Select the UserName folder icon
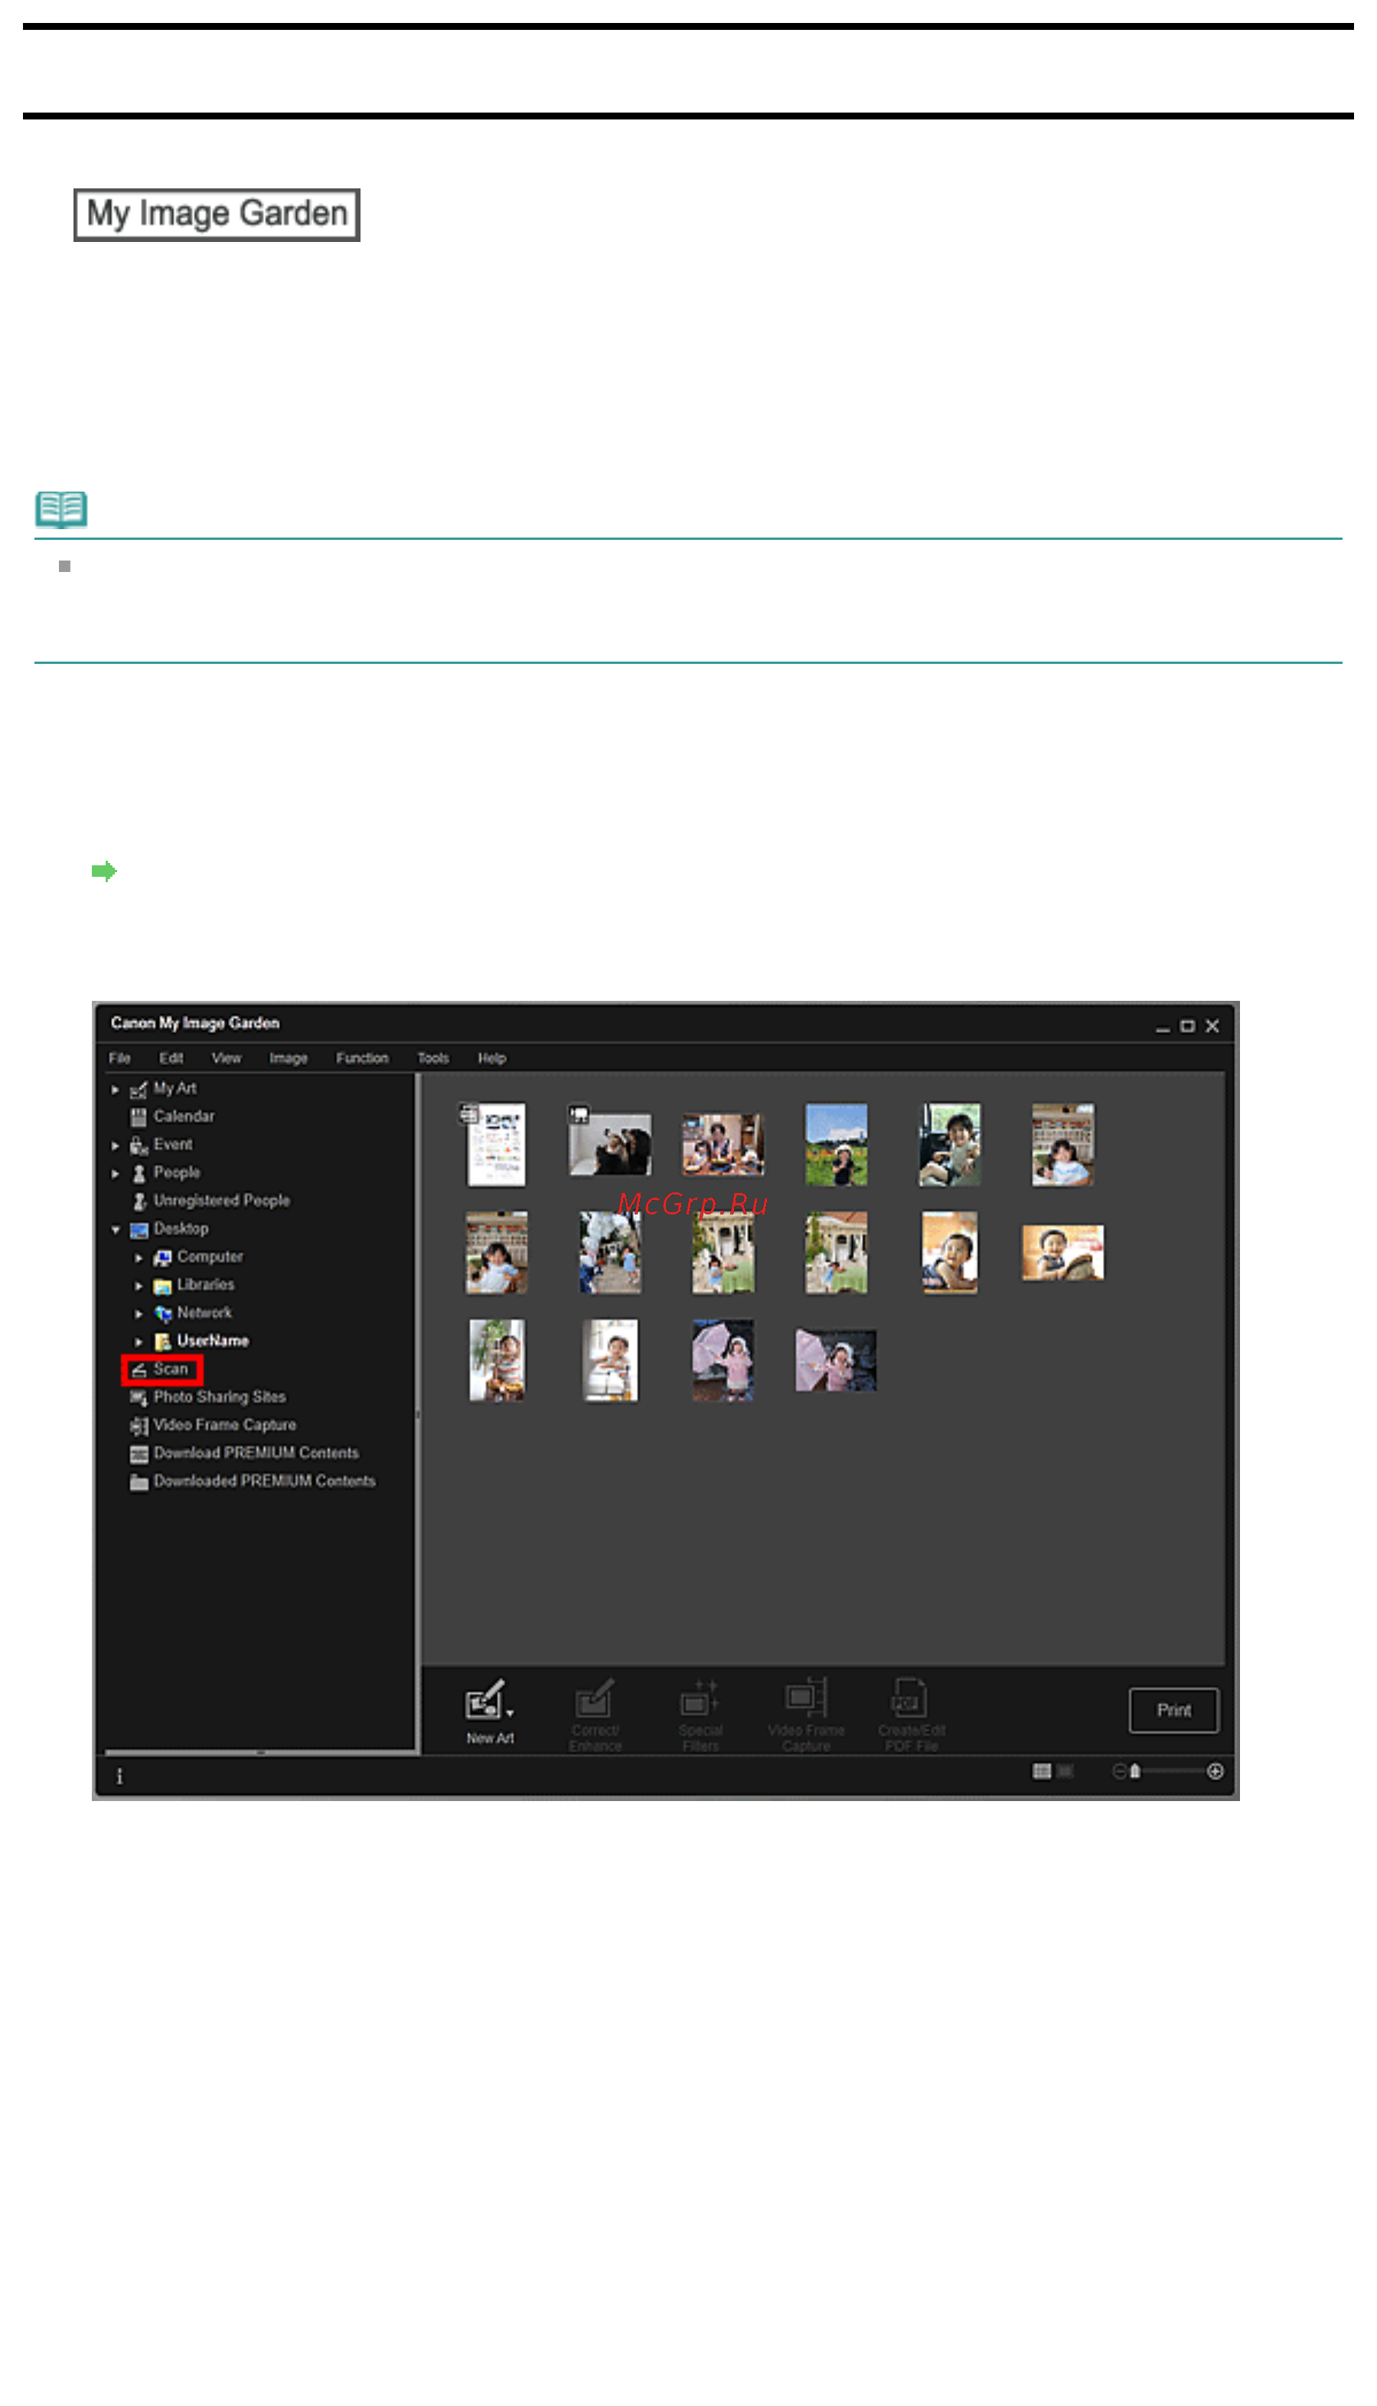This screenshot has height=2406, width=1377. click(163, 1342)
